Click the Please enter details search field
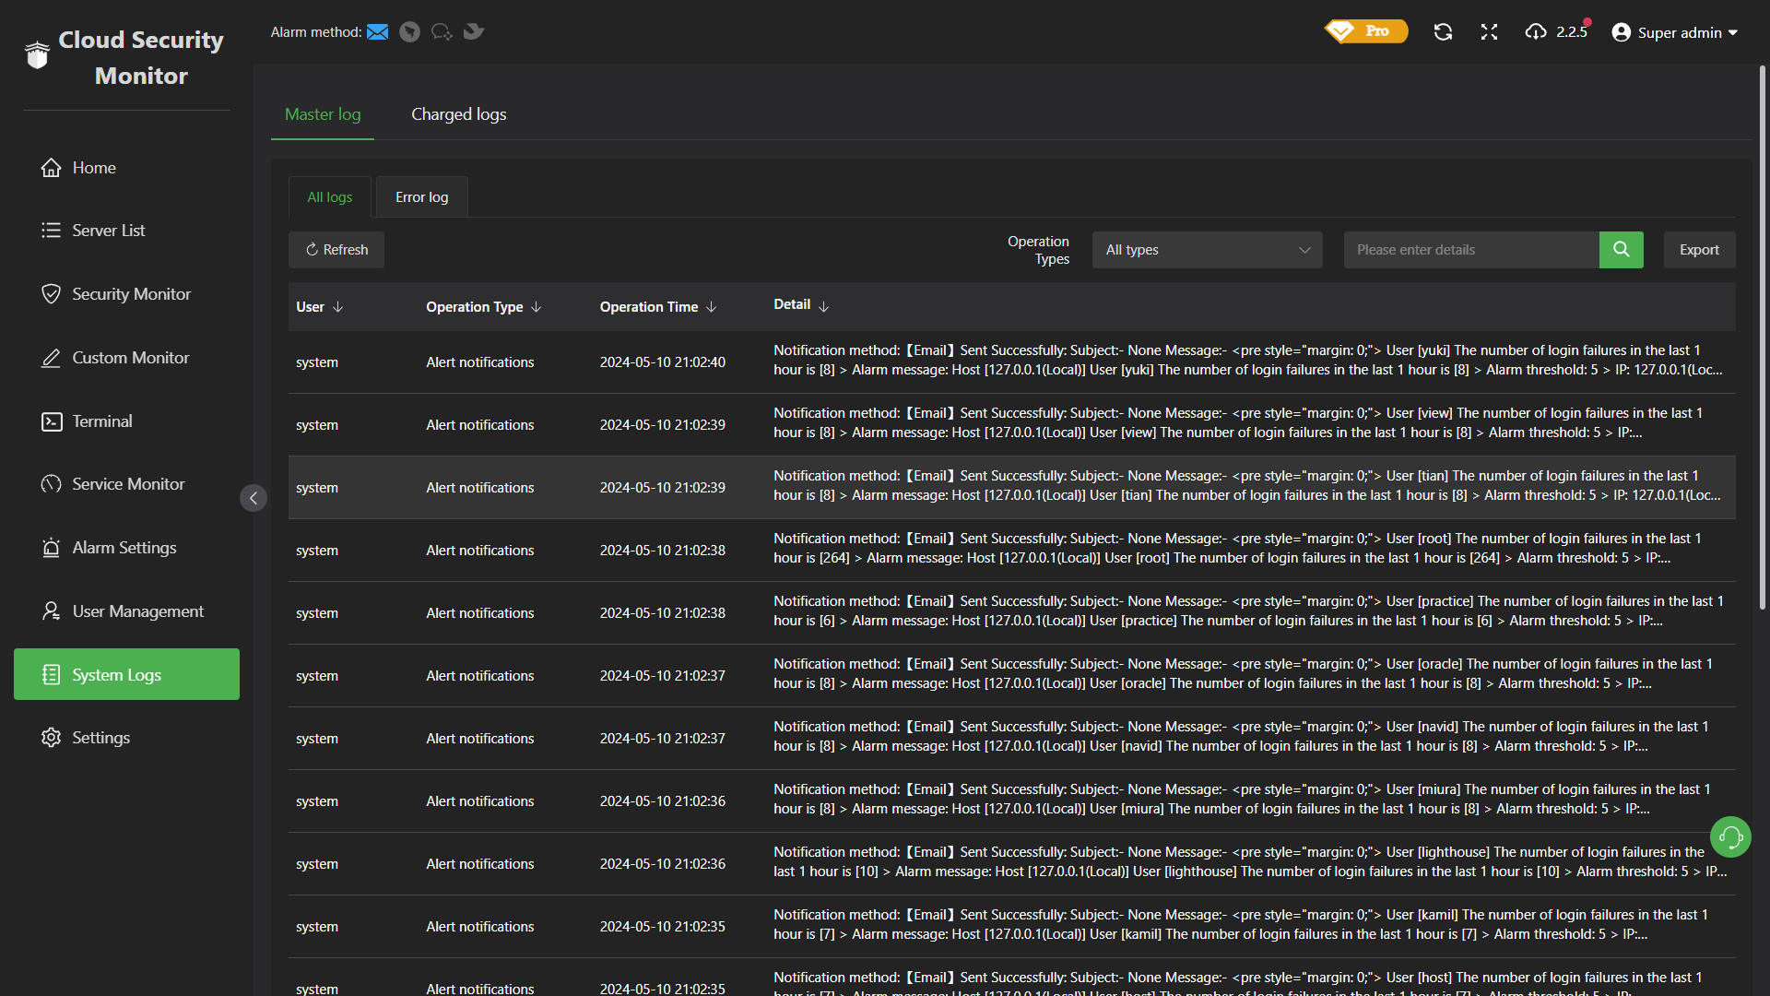The height and width of the screenshot is (996, 1770). (x=1470, y=250)
